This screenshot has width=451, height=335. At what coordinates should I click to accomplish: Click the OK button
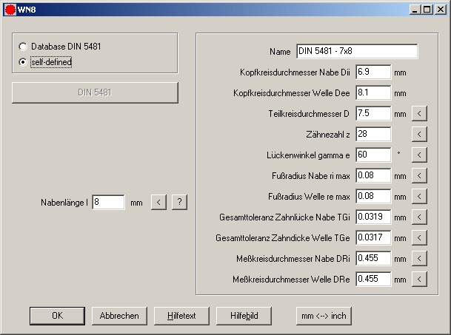[57, 315]
